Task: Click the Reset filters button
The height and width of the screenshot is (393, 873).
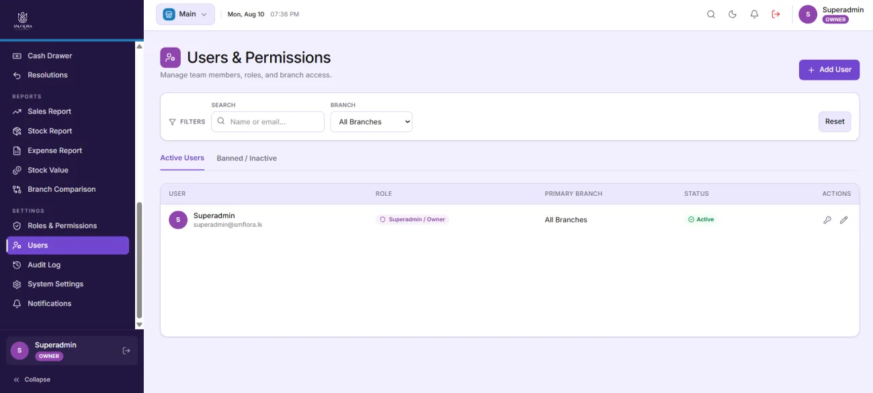Action: [x=835, y=121]
